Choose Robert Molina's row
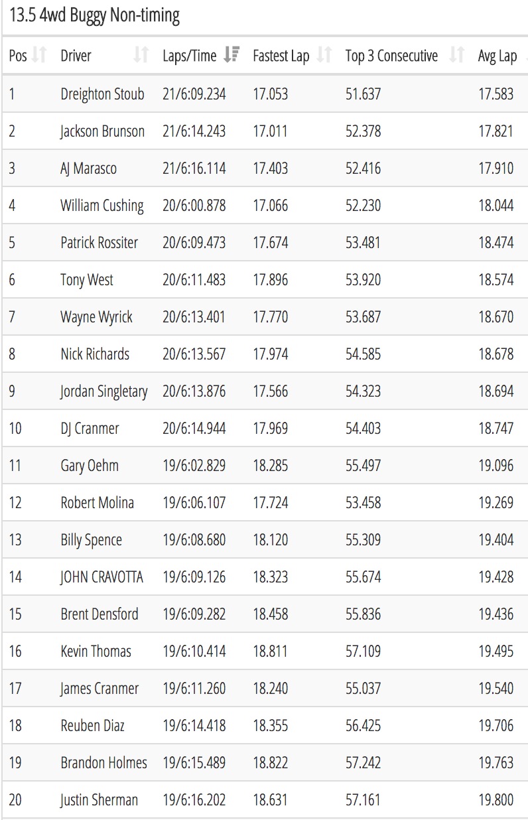Screen dimensions: 528x820 click(x=265, y=503)
